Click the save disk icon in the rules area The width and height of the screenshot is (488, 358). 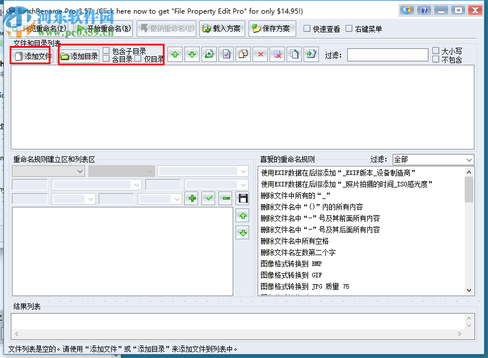pyautogui.click(x=243, y=198)
